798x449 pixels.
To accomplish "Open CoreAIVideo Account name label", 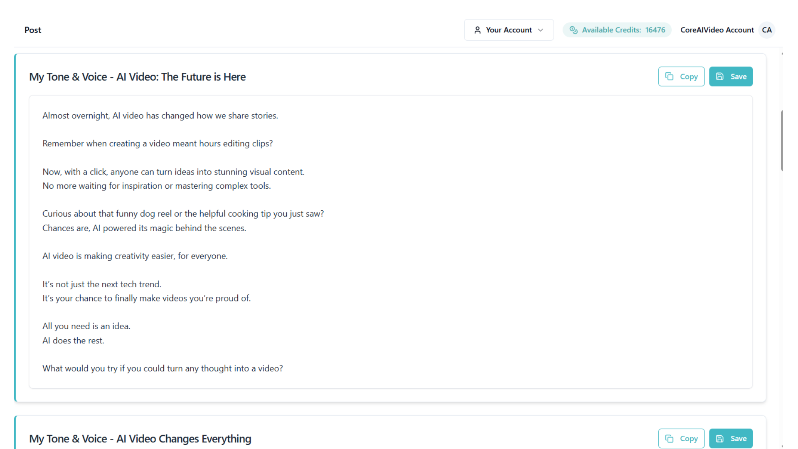I will click(717, 30).
